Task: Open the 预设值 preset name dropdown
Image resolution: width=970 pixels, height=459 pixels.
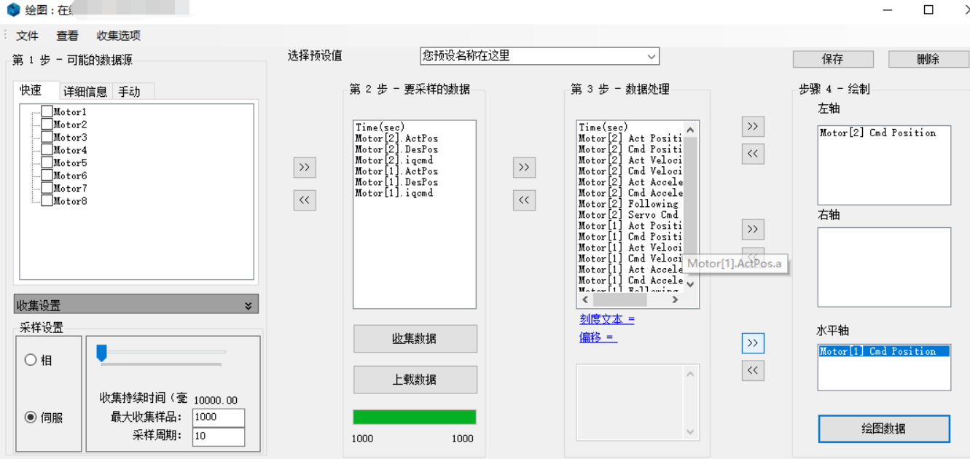Action: [x=652, y=56]
